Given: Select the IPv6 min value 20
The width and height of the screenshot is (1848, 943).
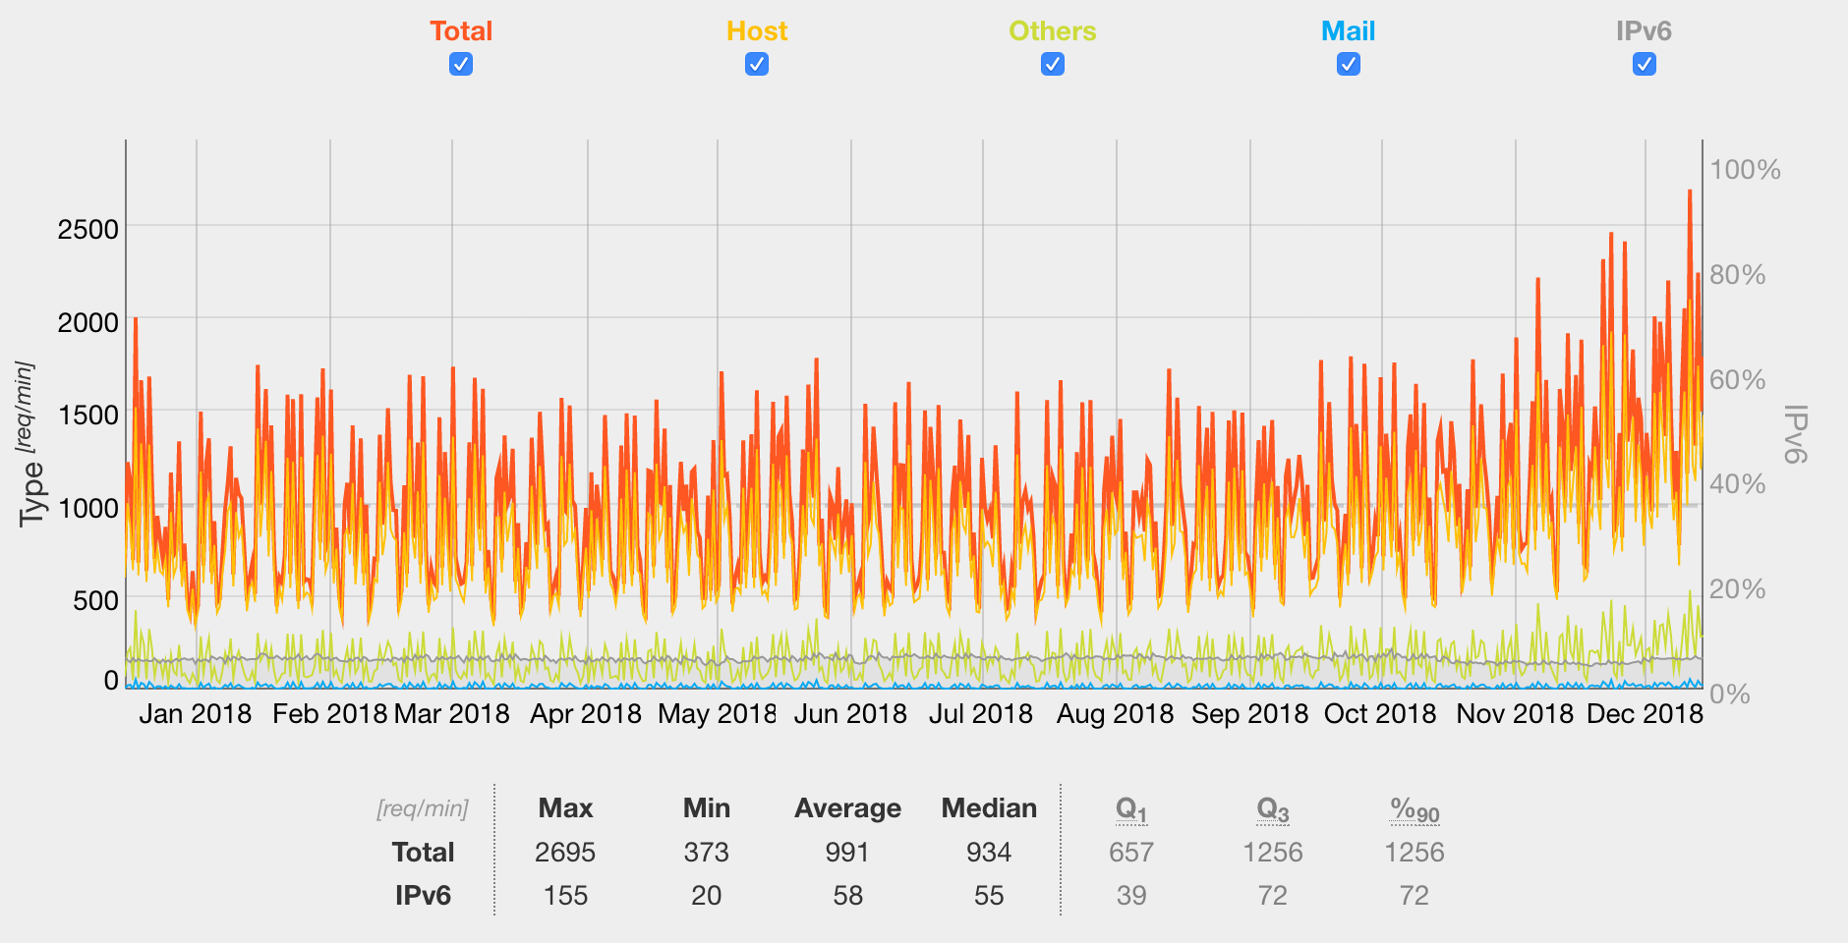Looking at the screenshot, I should [x=707, y=895].
